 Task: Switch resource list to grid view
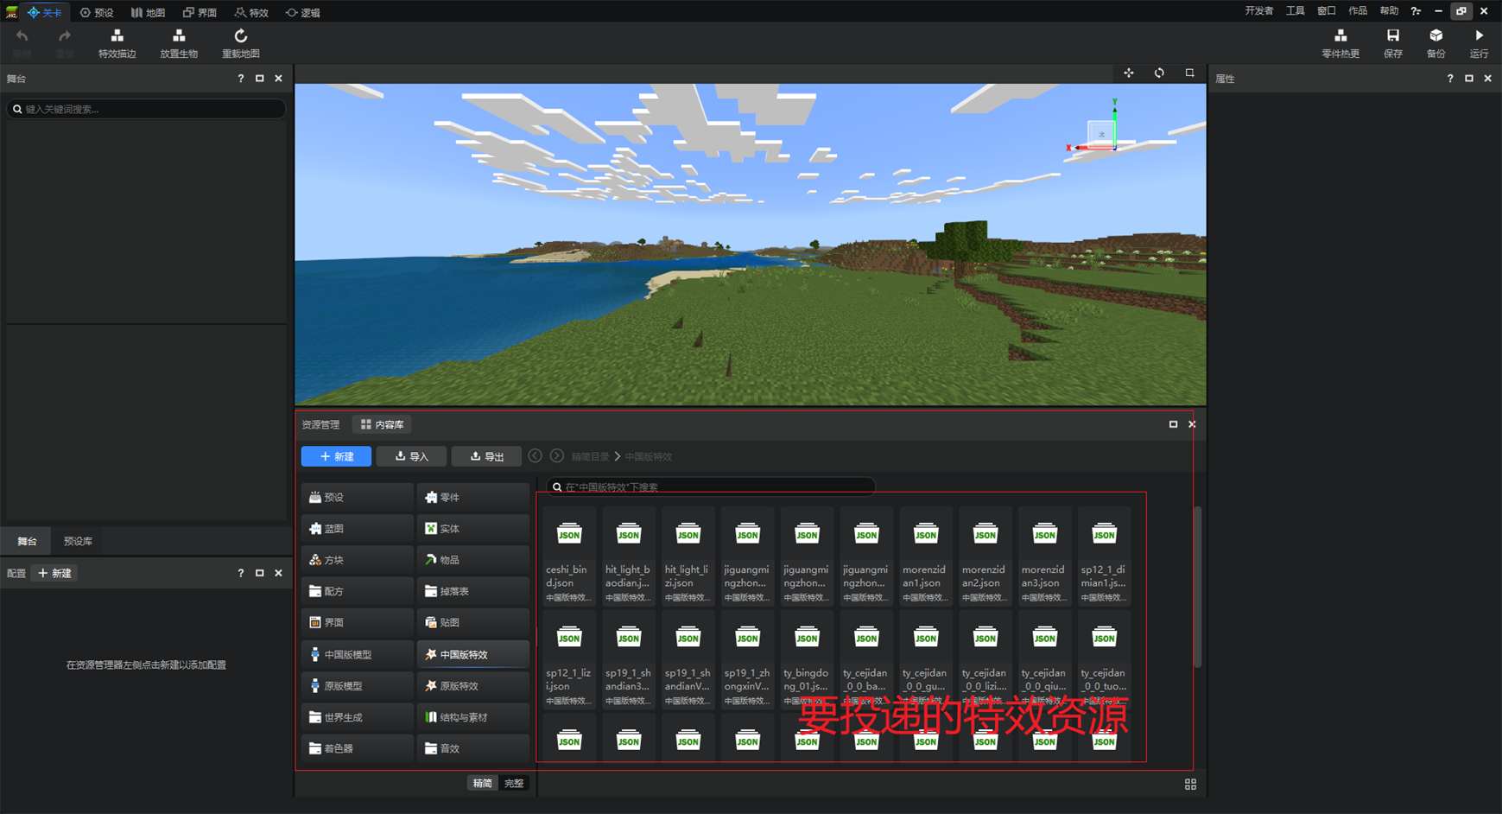1190,784
